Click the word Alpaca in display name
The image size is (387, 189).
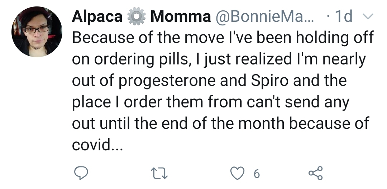(x=97, y=17)
